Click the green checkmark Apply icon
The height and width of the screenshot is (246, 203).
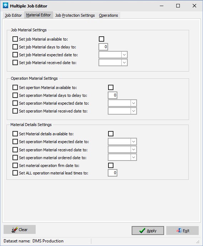[142, 230]
